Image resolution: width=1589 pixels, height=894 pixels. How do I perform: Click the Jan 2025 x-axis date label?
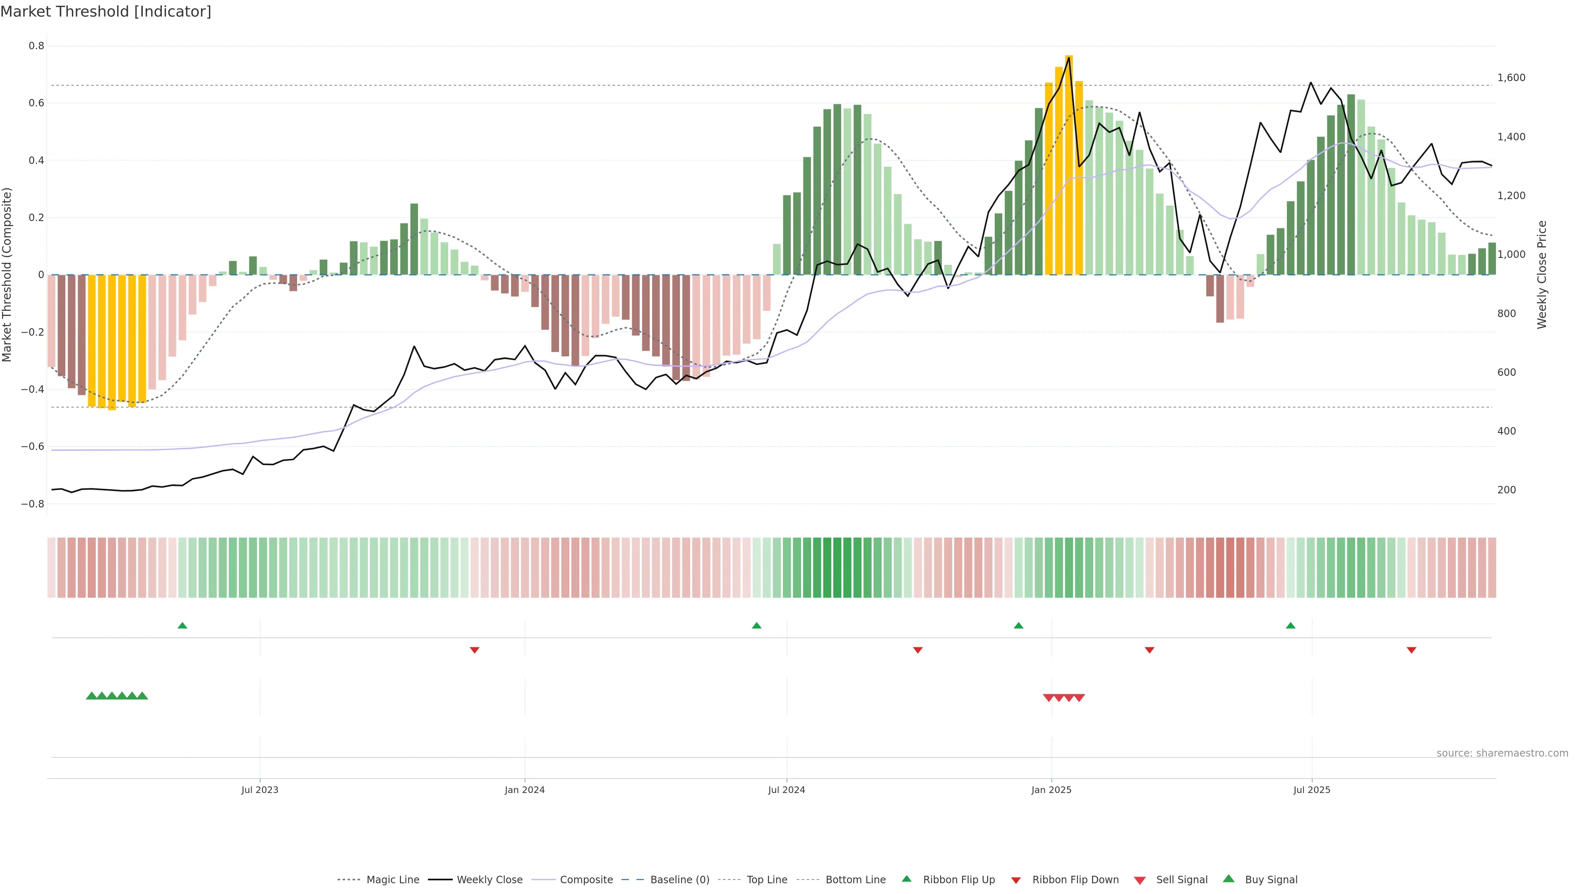click(x=1051, y=790)
